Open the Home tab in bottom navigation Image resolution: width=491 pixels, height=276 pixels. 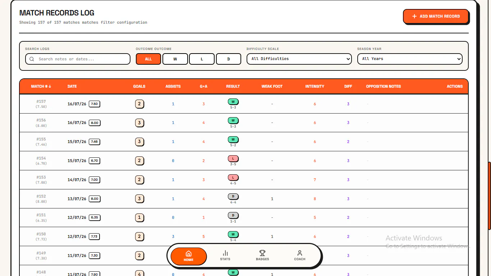point(188,256)
